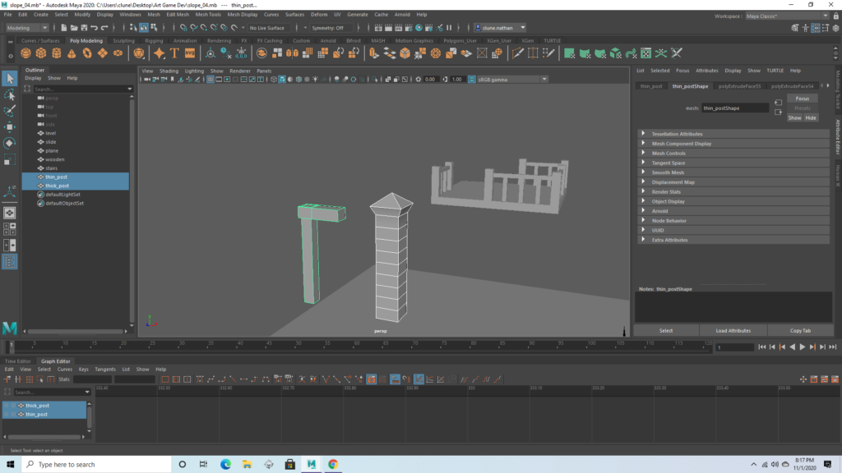Expand the Tessellation Attributes section
The width and height of the screenshot is (842, 473).
click(677, 134)
